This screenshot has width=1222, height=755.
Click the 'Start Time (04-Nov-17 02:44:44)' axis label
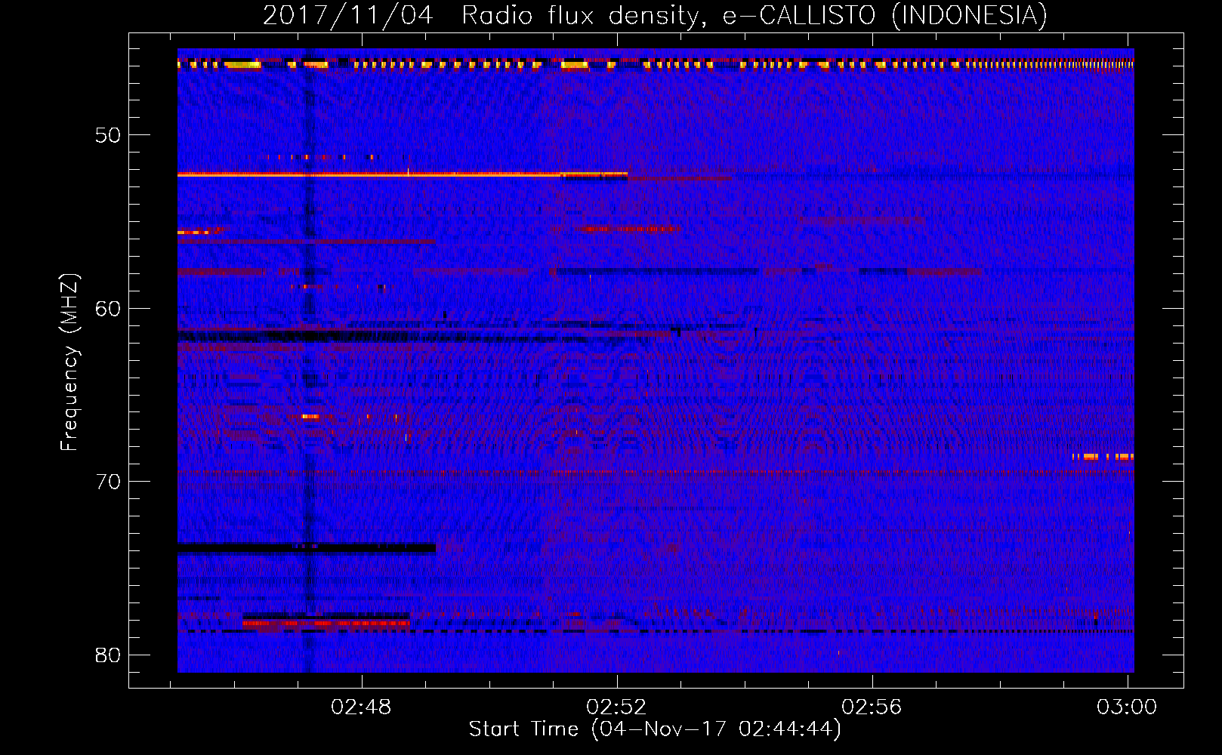tap(655, 729)
